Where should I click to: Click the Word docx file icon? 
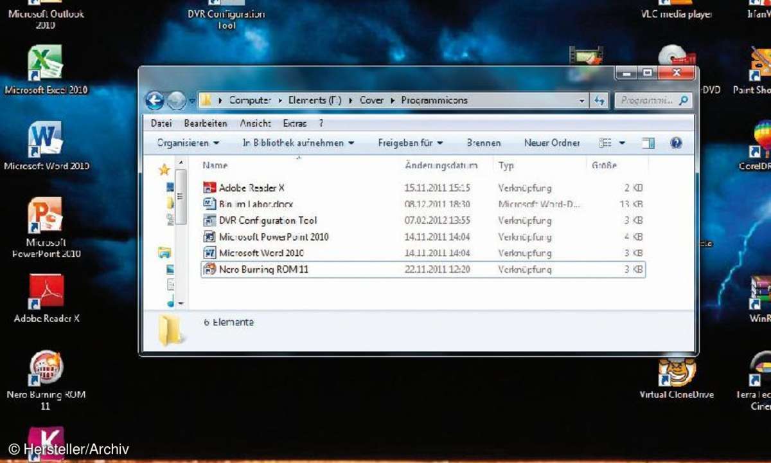[x=209, y=204]
